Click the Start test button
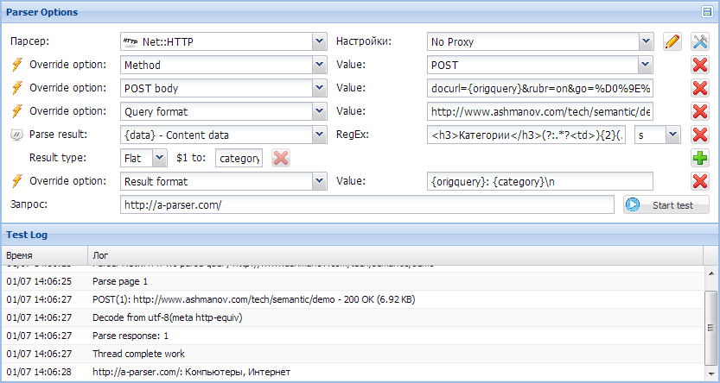Screen dimensions: 720x383 (x=666, y=204)
